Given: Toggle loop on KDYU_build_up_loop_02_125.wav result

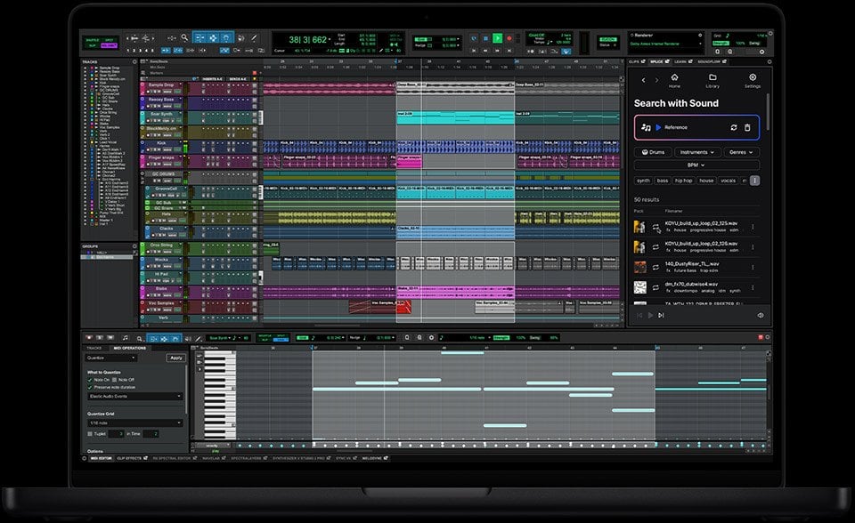Looking at the screenshot, I should 655,227.
